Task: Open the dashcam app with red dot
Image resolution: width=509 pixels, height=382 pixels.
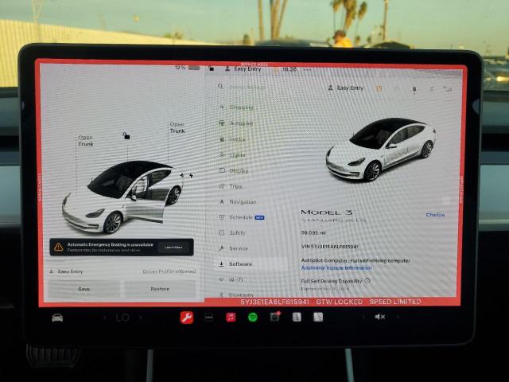Action: pyautogui.click(x=275, y=317)
